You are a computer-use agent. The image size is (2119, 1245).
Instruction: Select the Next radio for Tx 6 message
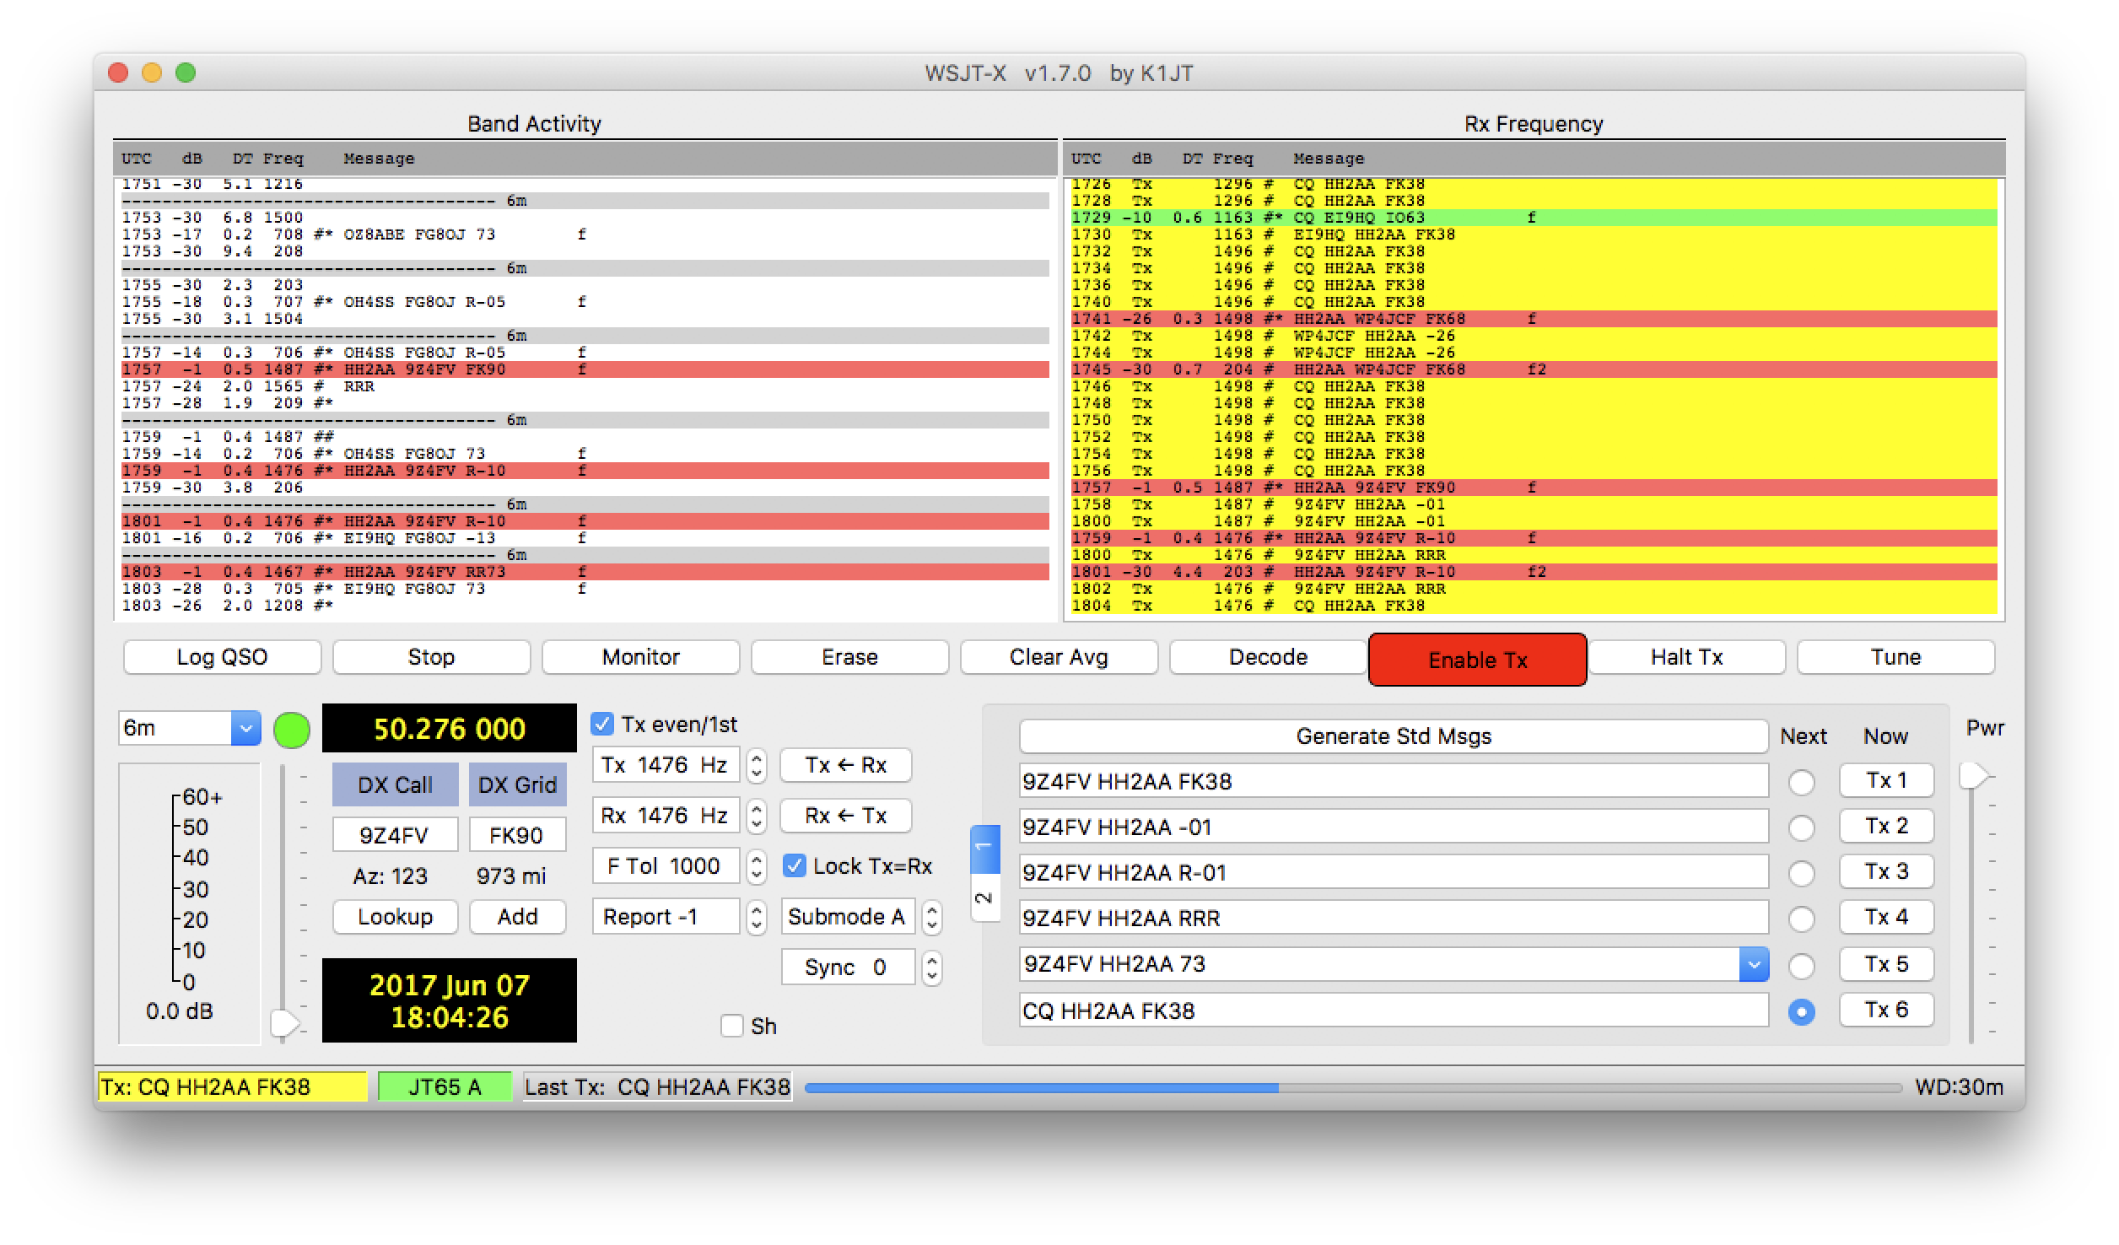click(1801, 1011)
